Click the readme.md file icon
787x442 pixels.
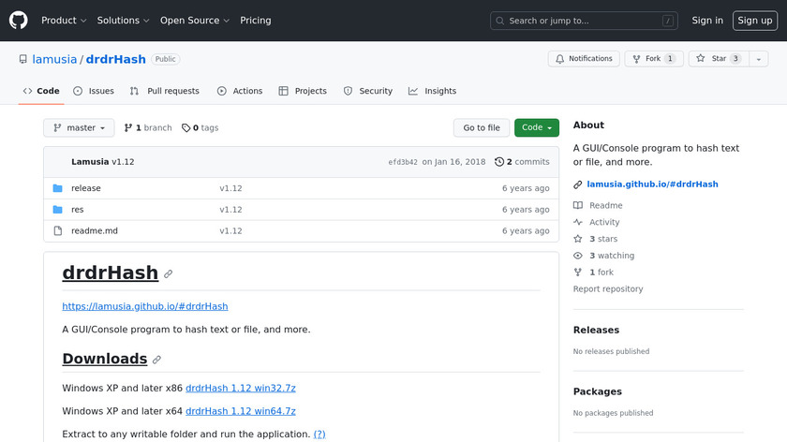[57, 231]
